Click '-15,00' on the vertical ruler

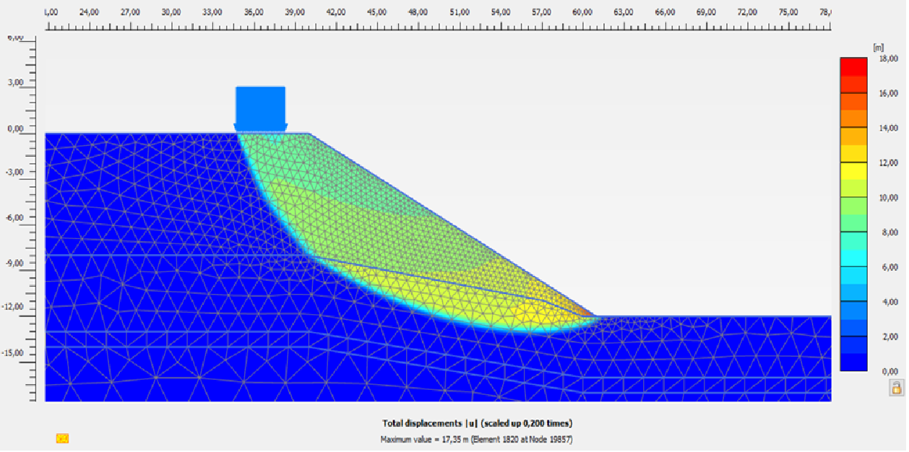pos(13,353)
